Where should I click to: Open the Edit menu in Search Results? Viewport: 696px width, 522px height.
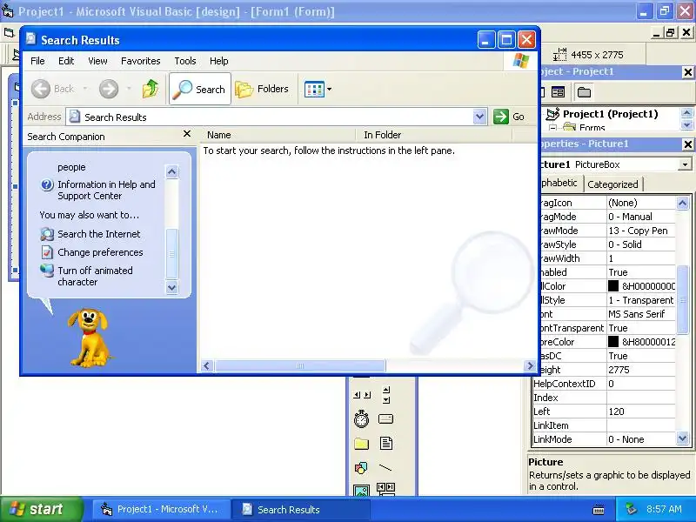point(66,61)
